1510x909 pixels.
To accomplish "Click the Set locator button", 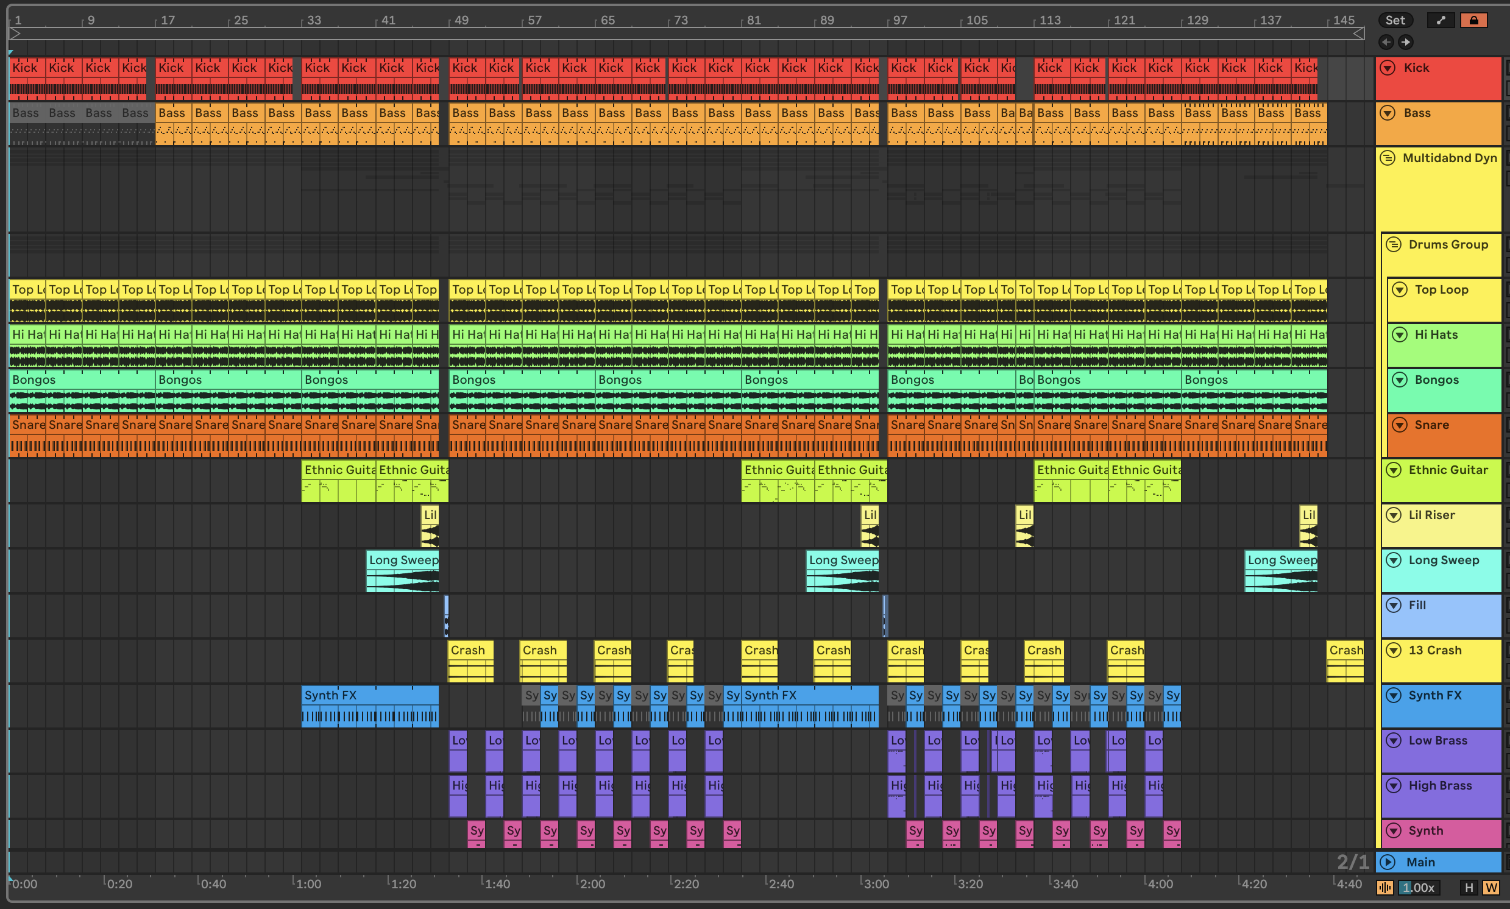I will click(x=1395, y=20).
